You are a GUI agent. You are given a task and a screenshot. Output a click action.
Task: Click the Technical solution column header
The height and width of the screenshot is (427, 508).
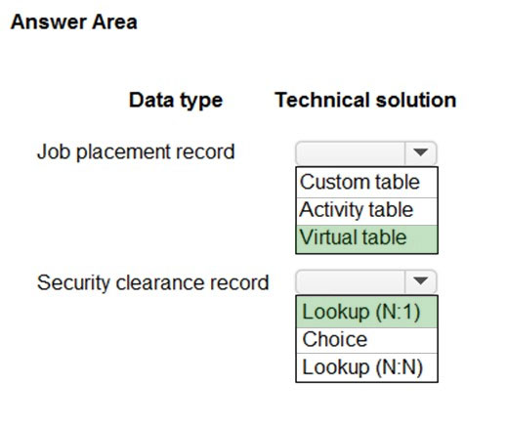(x=365, y=100)
